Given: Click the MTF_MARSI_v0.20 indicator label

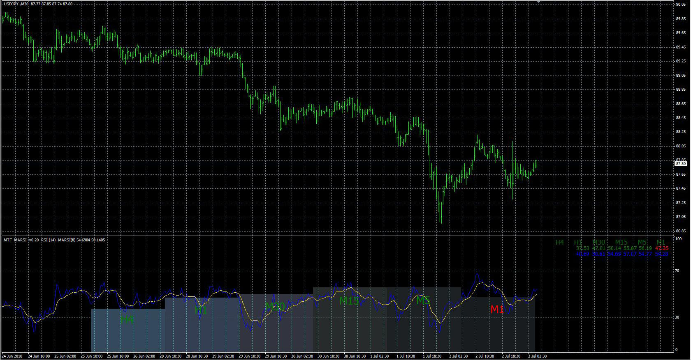Looking at the screenshot, I should [20, 240].
